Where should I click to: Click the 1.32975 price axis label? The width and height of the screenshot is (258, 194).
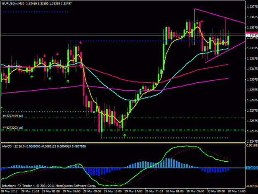click(x=252, y=90)
